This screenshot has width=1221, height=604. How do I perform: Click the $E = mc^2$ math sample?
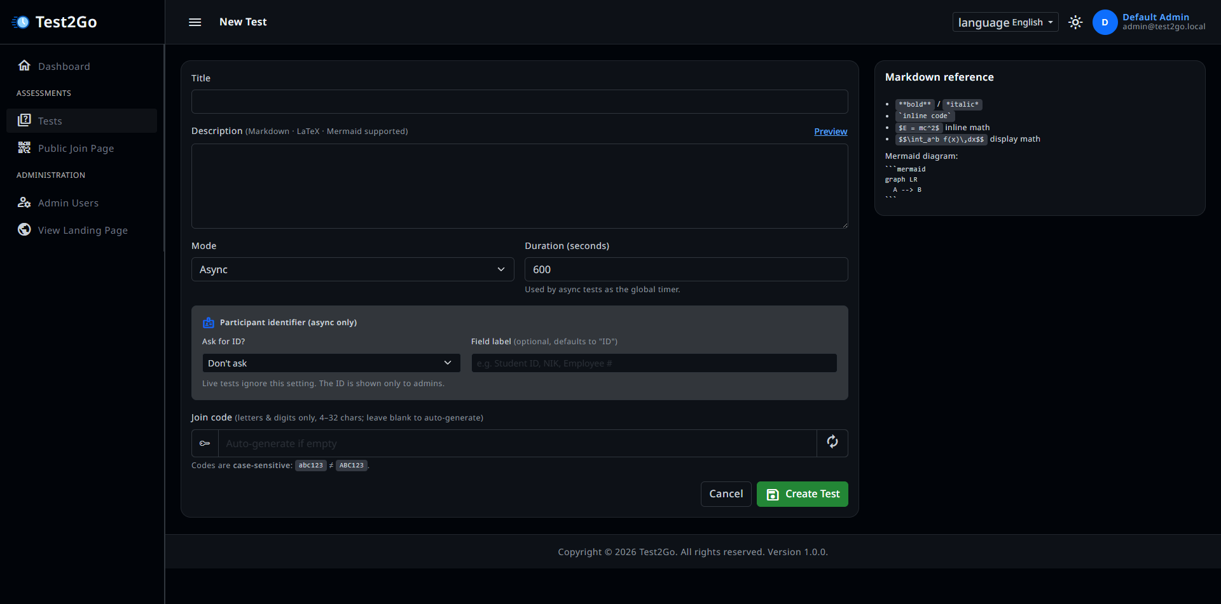919,128
